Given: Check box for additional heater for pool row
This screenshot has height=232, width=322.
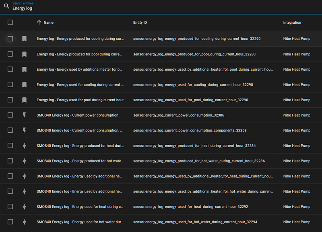Looking at the screenshot, I should 10,69.
